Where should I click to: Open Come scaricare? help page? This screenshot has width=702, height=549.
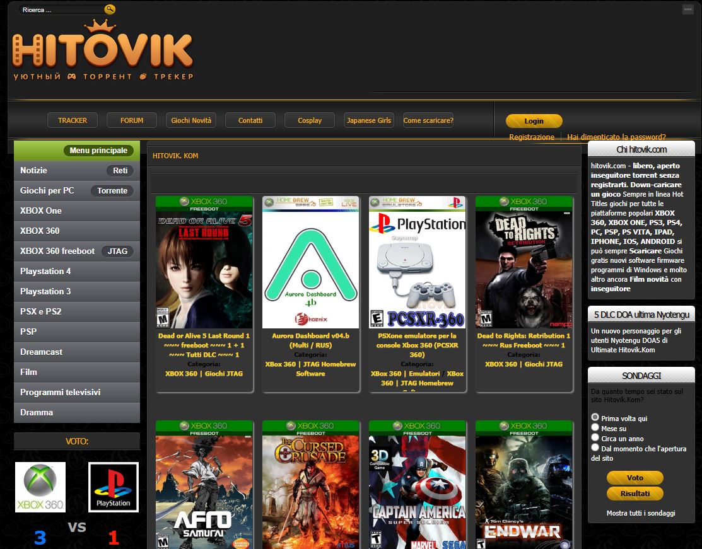tap(428, 120)
